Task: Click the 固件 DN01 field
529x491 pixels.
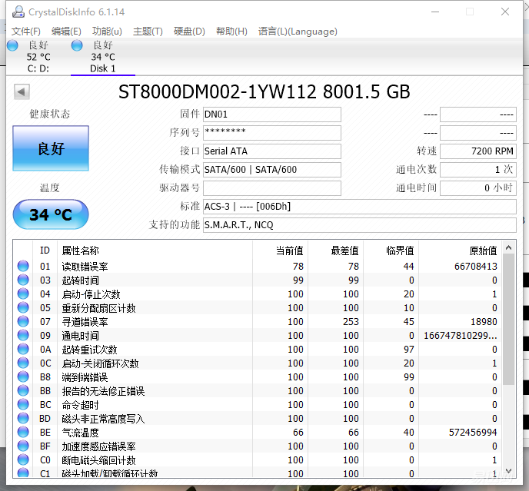Action: point(272,114)
